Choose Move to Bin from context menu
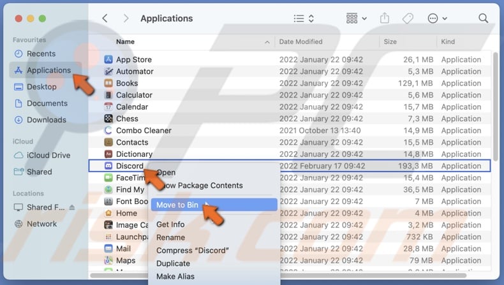 point(214,205)
